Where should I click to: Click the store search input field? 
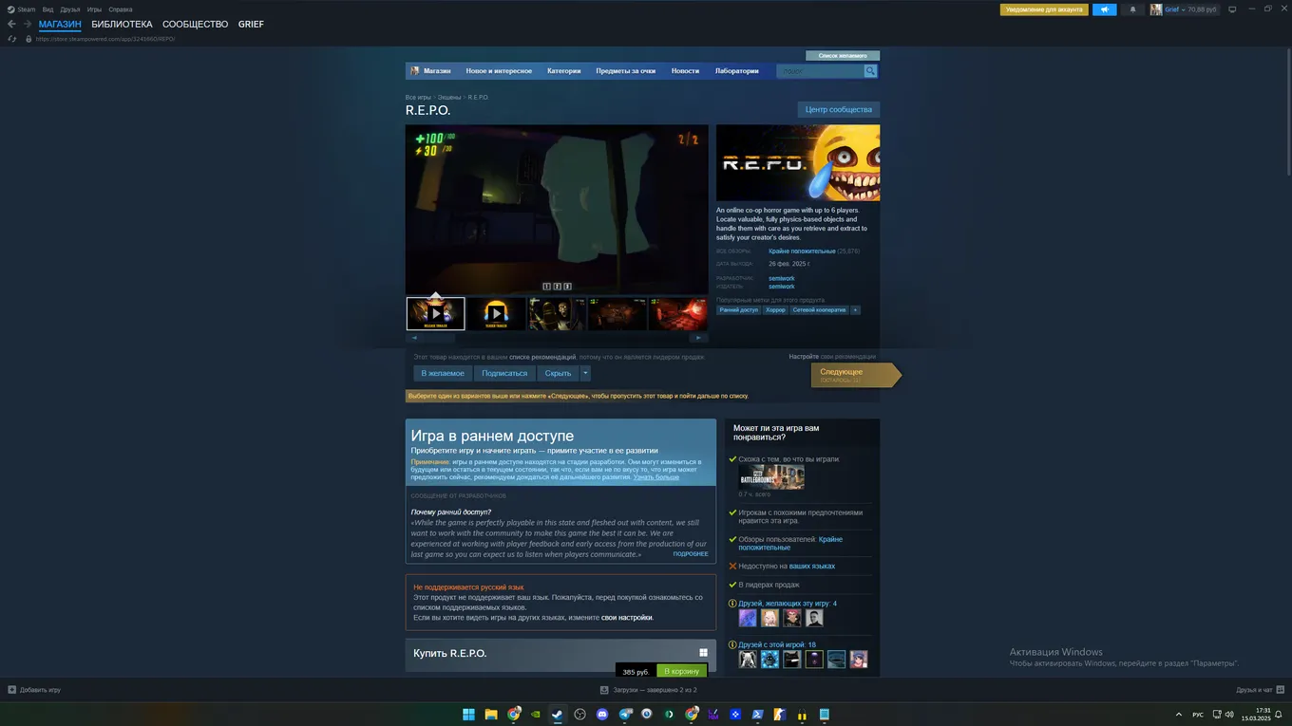[821, 71]
